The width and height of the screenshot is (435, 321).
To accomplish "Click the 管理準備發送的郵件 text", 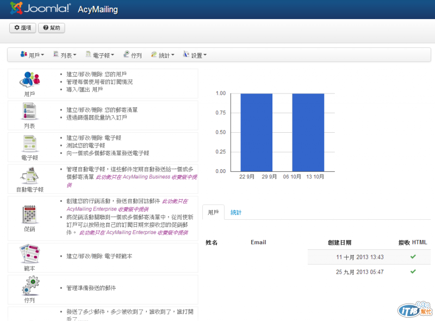I will (91, 288).
